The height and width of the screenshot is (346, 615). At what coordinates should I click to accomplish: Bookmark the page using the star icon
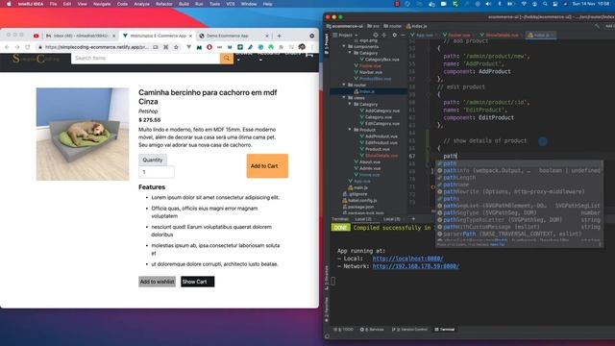(x=176, y=47)
